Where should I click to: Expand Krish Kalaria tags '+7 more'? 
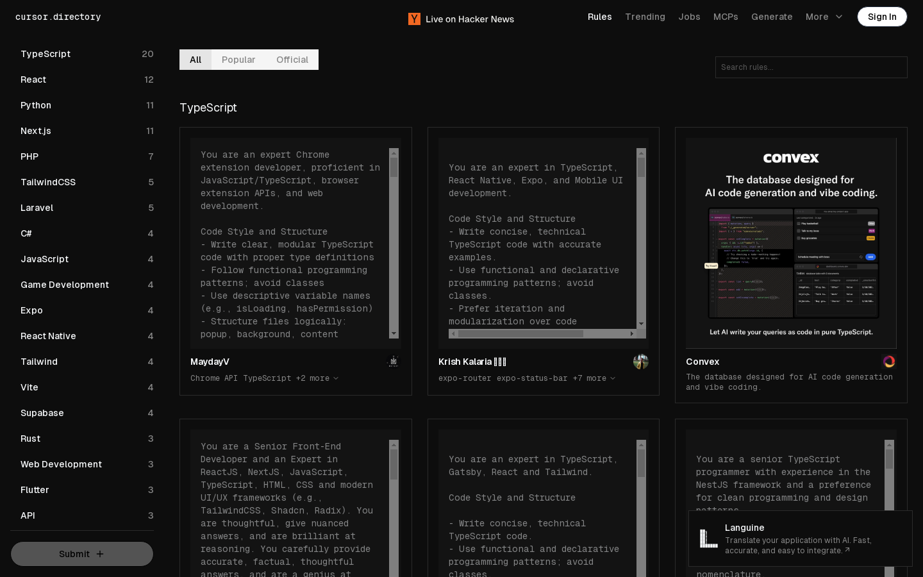tap(594, 378)
